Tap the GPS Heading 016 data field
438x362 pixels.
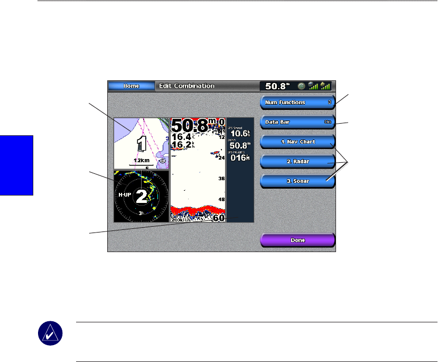point(239,156)
